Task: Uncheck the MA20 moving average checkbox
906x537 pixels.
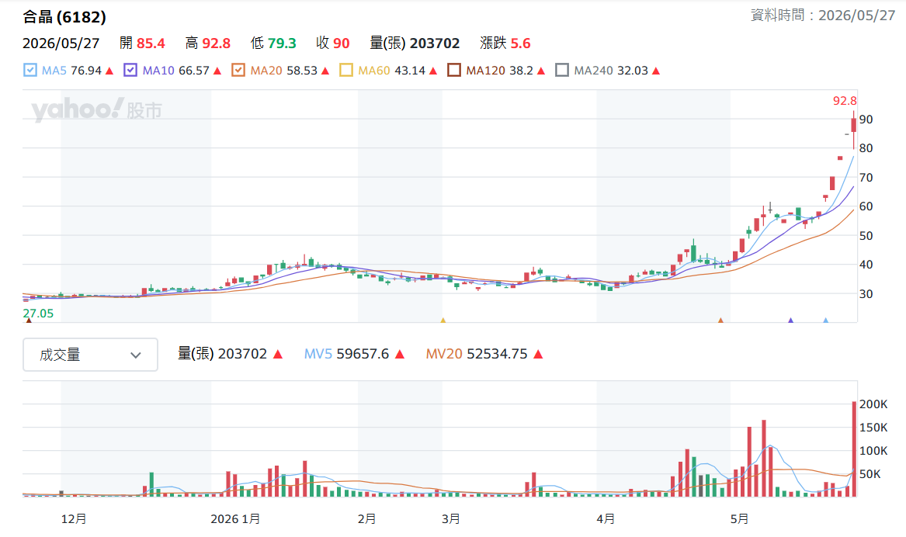Action: (238, 71)
